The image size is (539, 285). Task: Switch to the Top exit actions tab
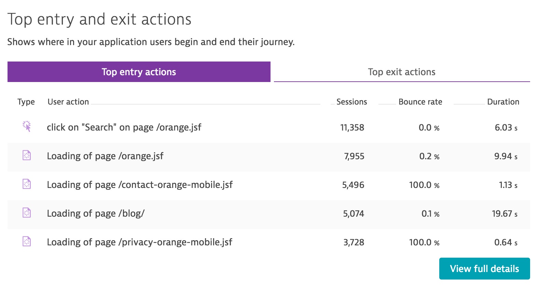tap(402, 72)
